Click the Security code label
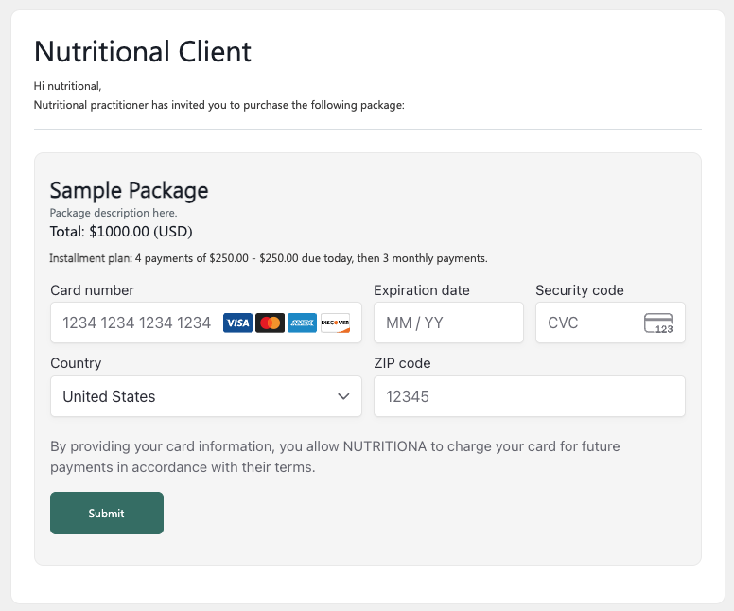 point(580,290)
